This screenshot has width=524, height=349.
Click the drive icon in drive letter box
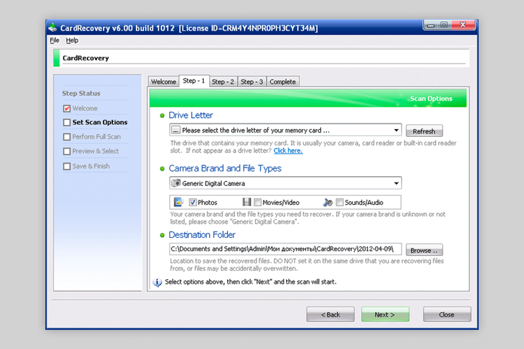[x=176, y=130]
